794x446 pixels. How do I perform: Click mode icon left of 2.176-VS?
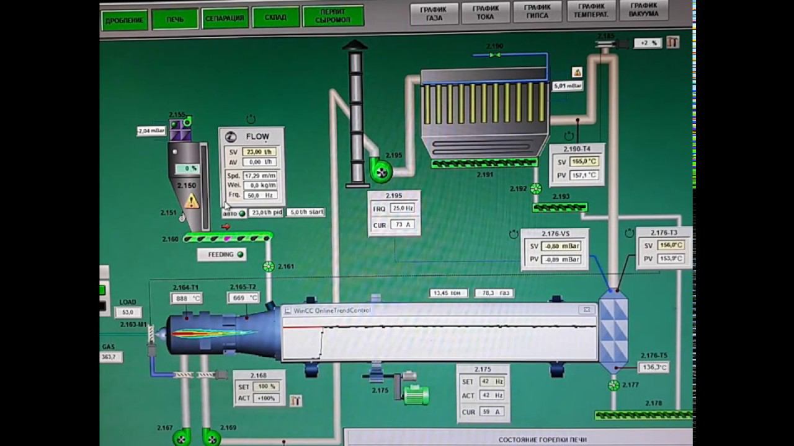514,234
